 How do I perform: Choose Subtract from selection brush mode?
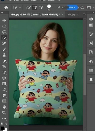tap(41, 8)
